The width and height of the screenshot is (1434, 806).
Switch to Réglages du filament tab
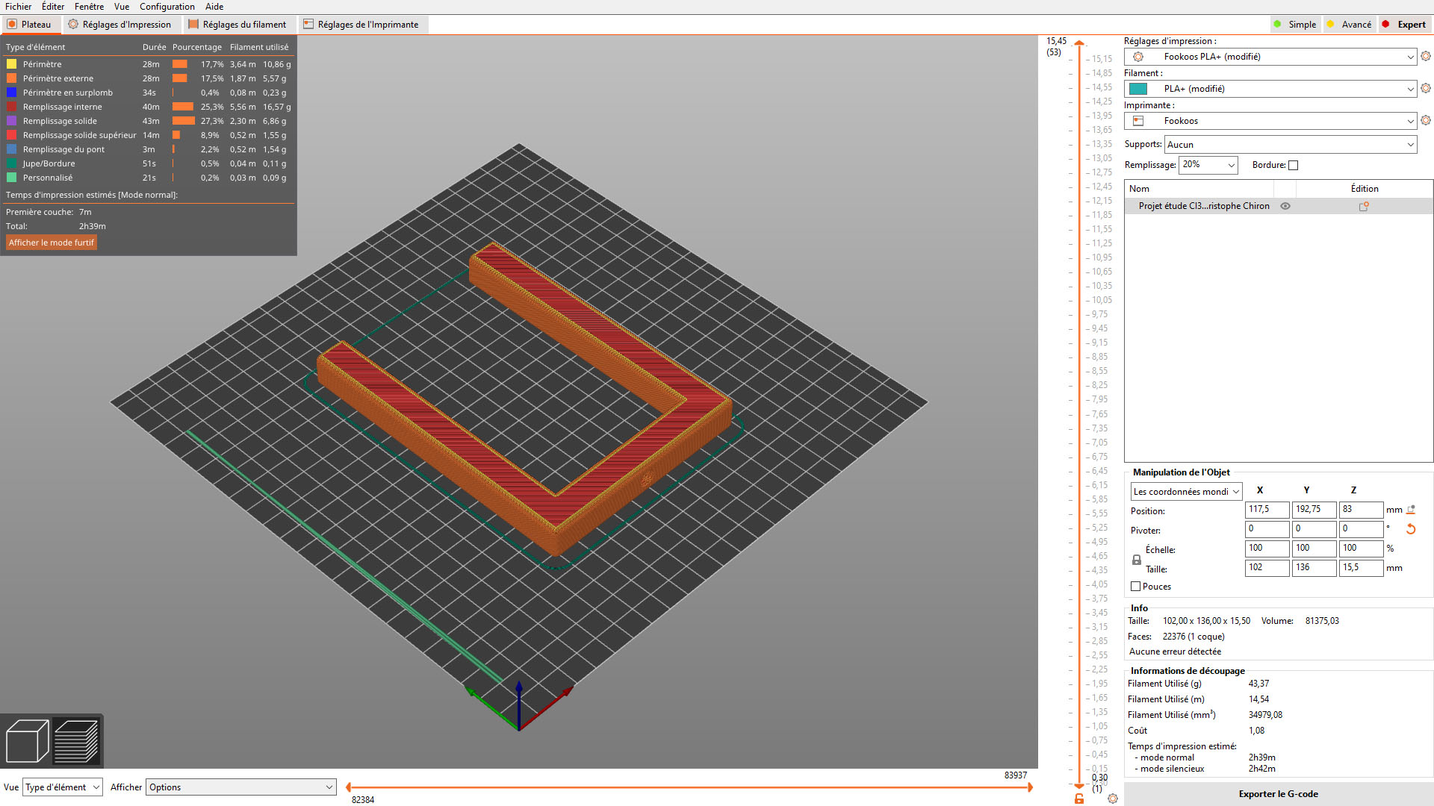(238, 25)
